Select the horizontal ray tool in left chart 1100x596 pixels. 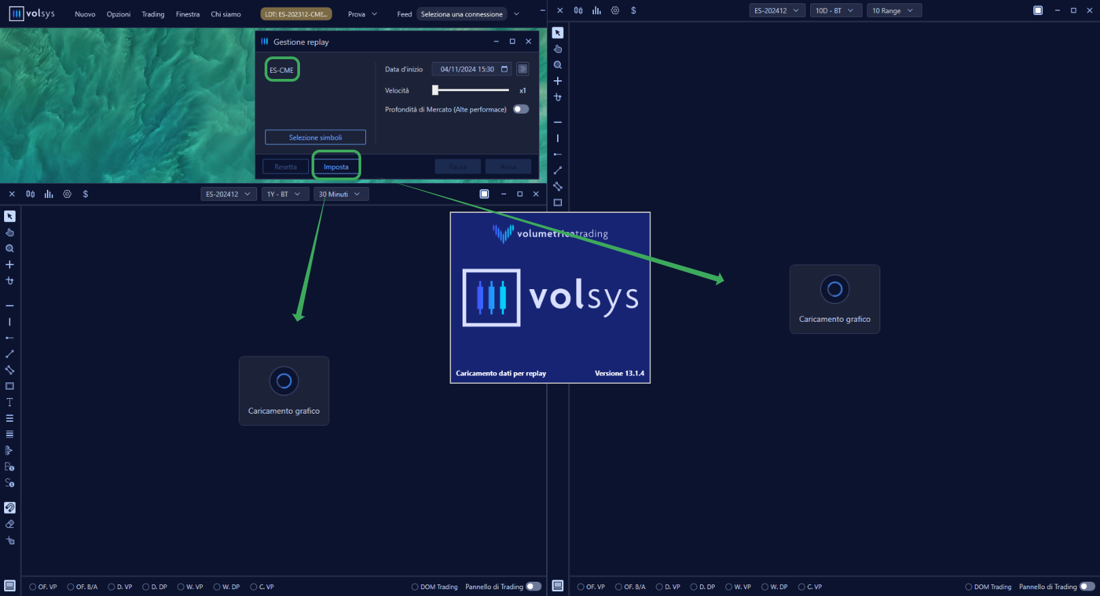click(x=10, y=338)
